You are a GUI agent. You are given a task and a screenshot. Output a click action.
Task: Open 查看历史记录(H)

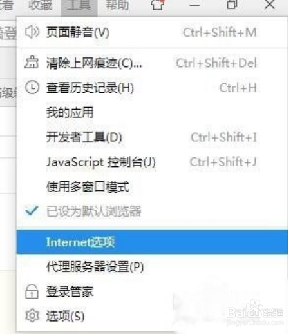[152, 88]
